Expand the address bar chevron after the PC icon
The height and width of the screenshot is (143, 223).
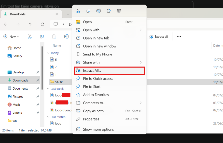click(x=63, y=24)
